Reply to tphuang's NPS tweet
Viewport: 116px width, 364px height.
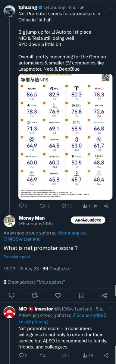click(23, 206)
